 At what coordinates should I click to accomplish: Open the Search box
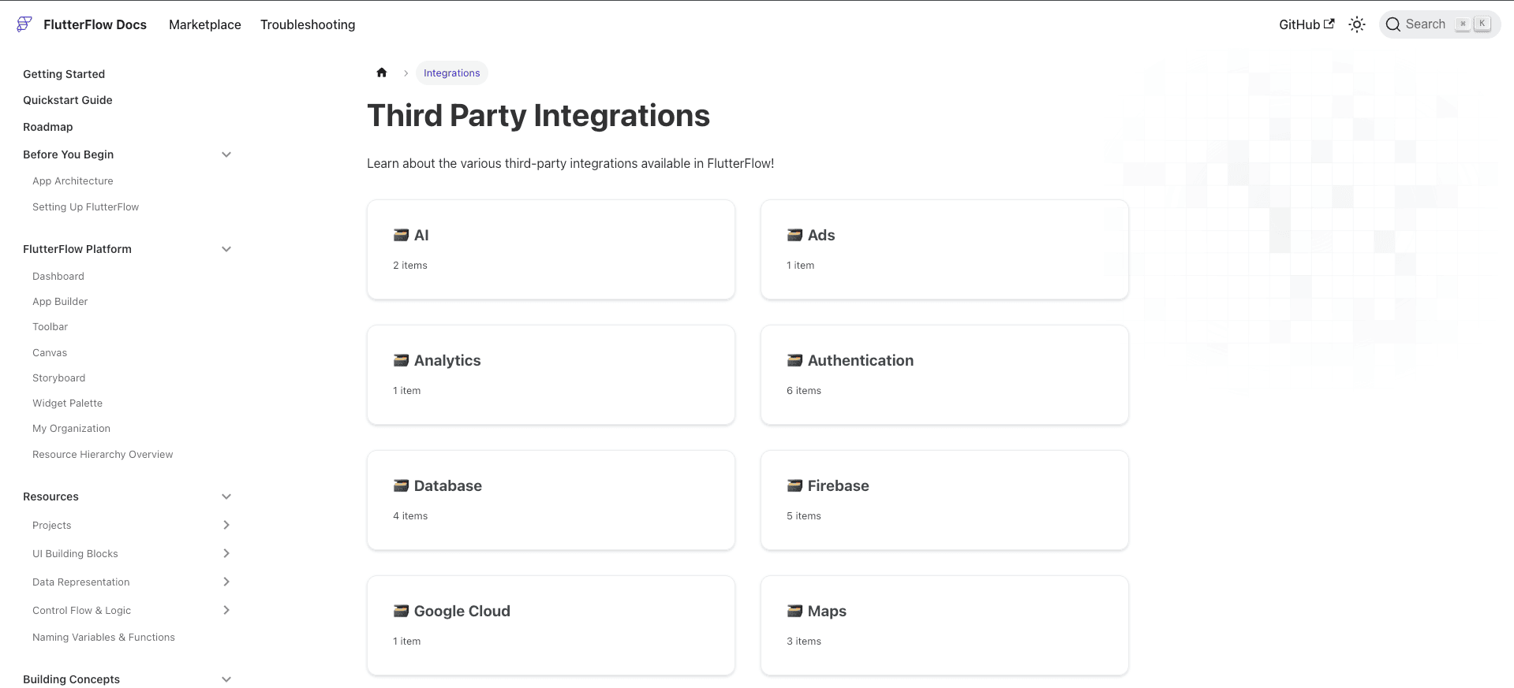[x=1440, y=24]
